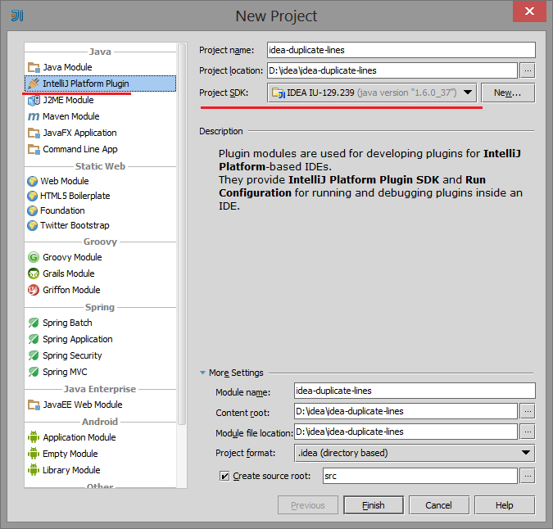The height and width of the screenshot is (529, 553).
Task: Click the Griffon Module red icon
Action: click(x=34, y=290)
